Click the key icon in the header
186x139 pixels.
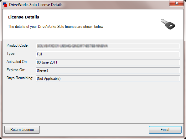[x=168, y=24]
